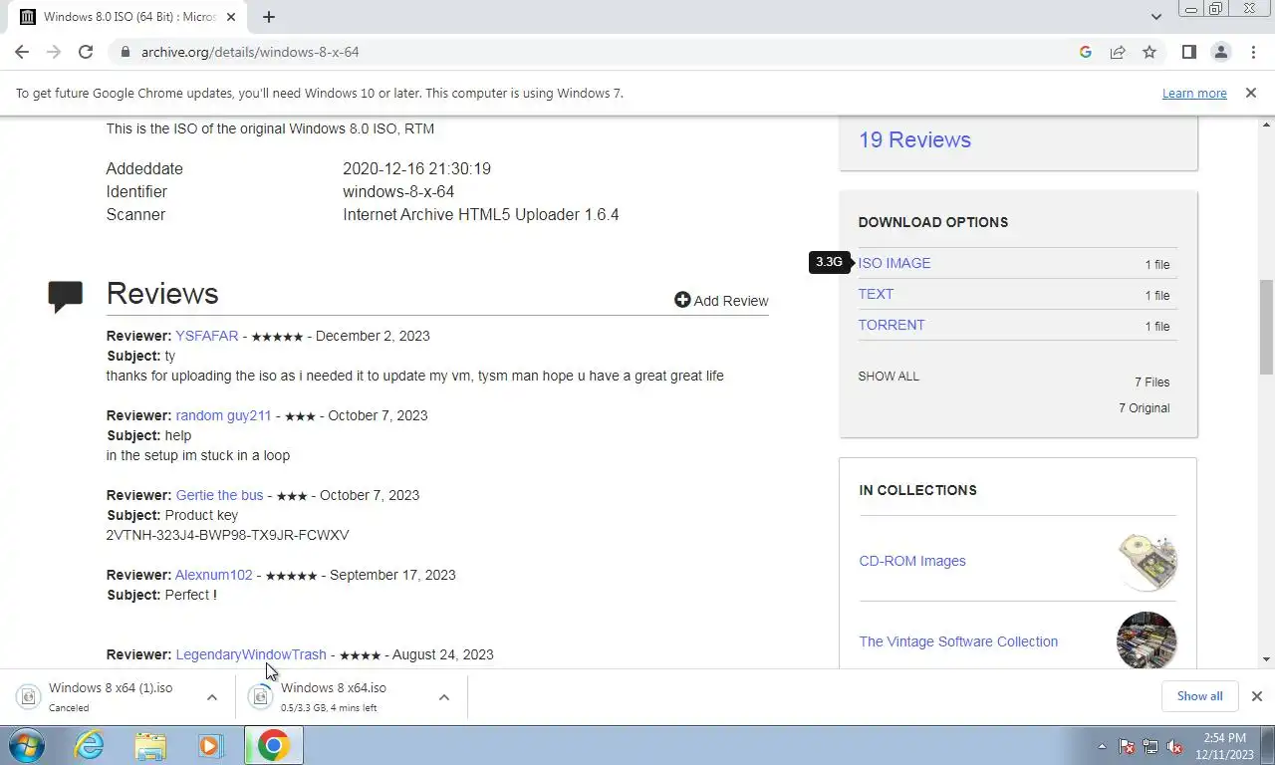Share this page from the address bar
The image size is (1275, 765).
point(1118,52)
